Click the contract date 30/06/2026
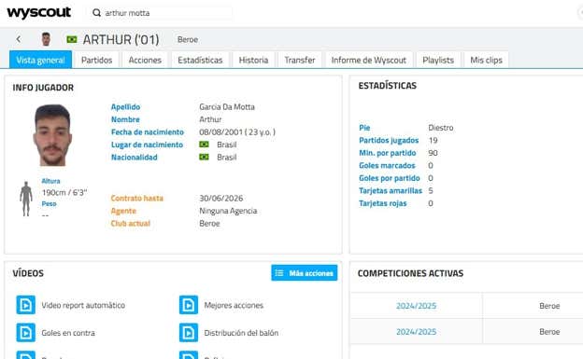The height and width of the screenshot is (359, 583). [x=220, y=199]
